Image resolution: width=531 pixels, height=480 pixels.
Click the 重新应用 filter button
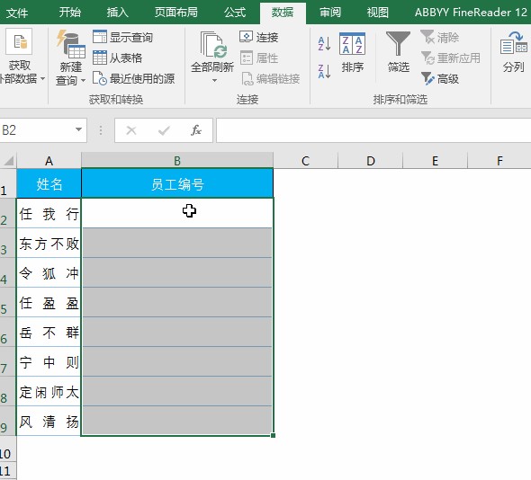pyautogui.click(x=450, y=58)
